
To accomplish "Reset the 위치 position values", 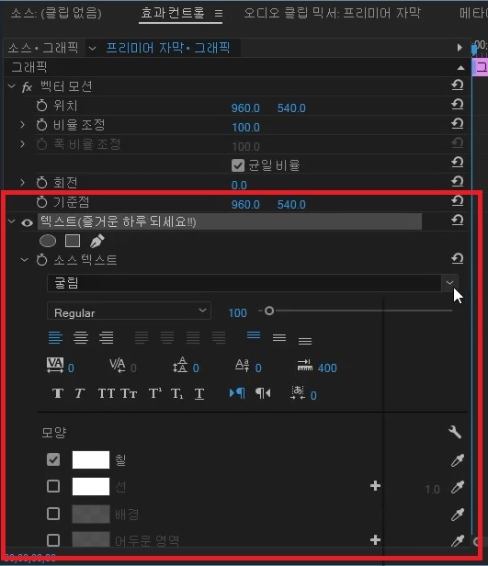I will [458, 105].
